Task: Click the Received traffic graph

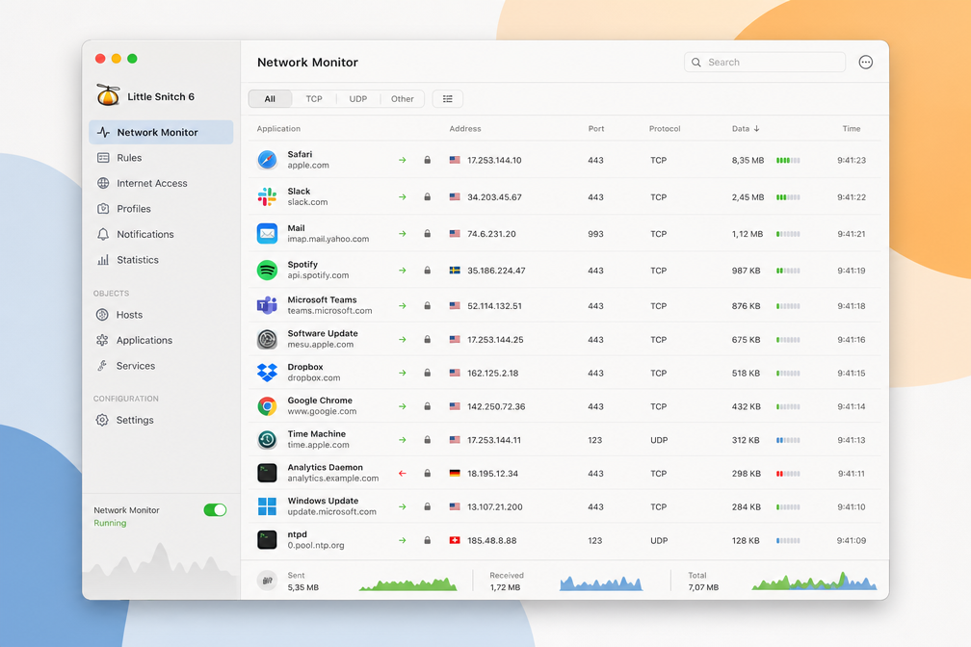Action: 601,582
